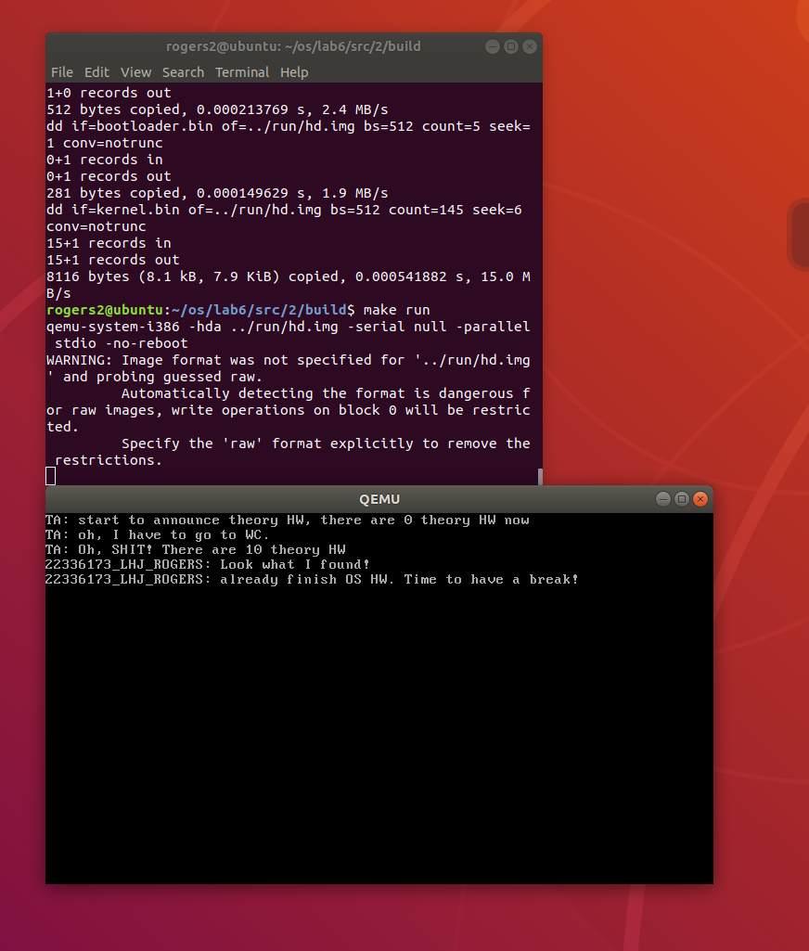Open the Terminal menu item
Image resolution: width=809 pixels, height=951 pixels.
(x=242, y=72)
